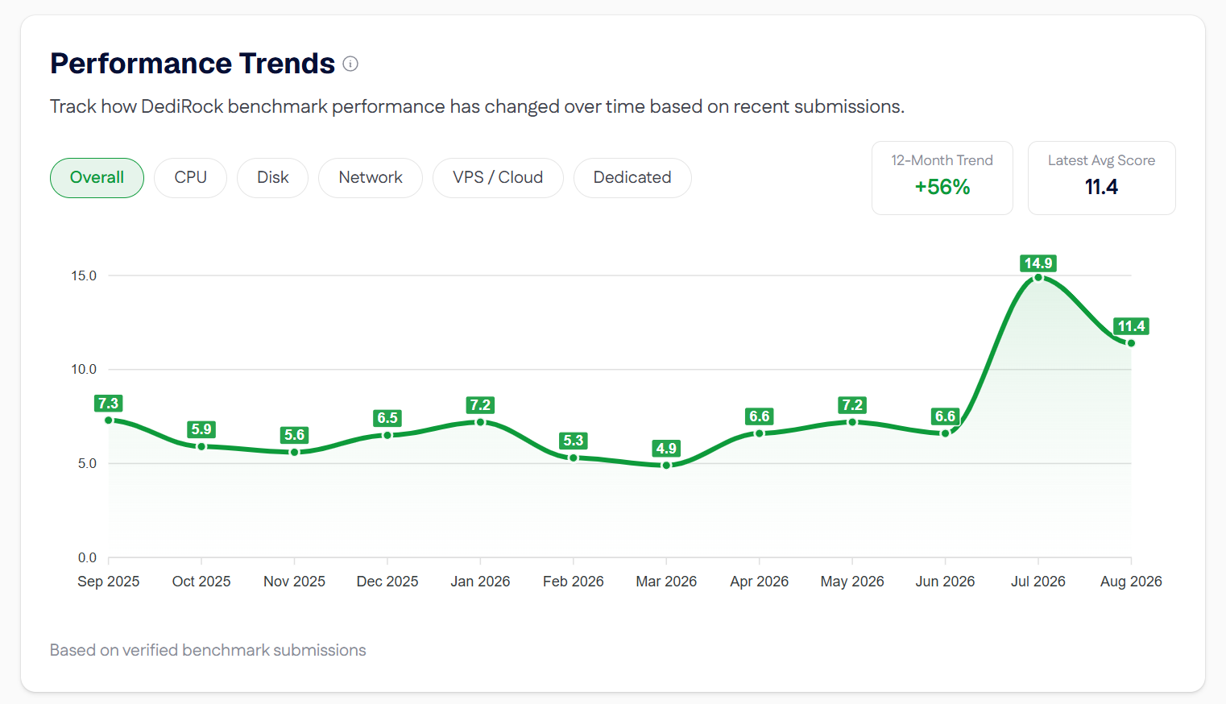The width and height of the screenshot is (1226, 704).
Task: Click the Aug 2026 axis label
Action: [x=1131, y=582]
